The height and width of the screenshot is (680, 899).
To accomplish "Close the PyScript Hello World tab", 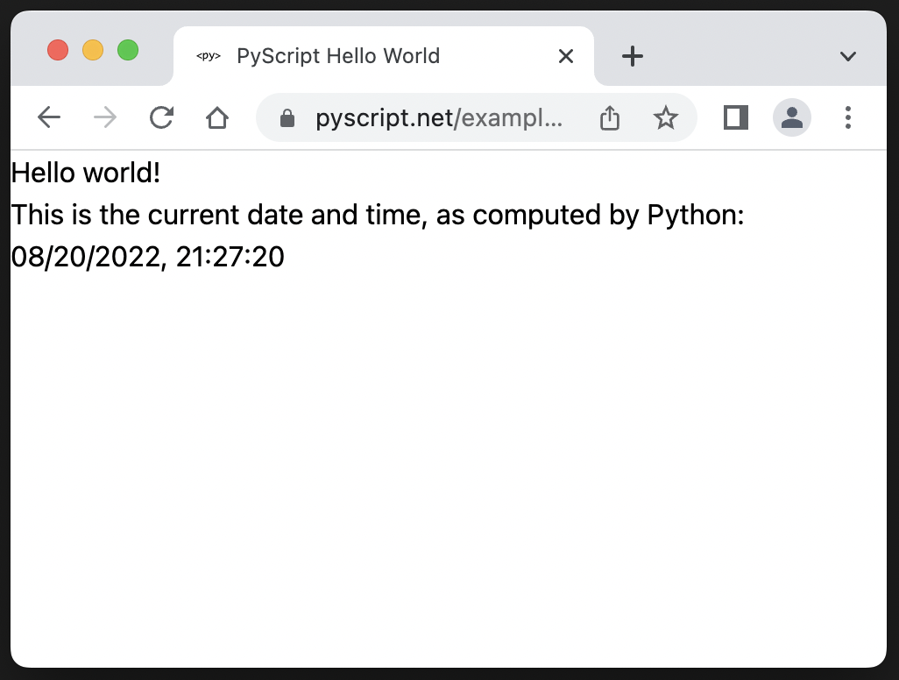I will 566,56.
